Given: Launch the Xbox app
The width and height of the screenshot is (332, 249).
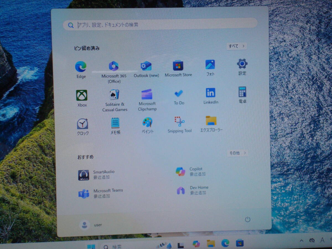Looking at the screenshot, I should click(82, 98).
